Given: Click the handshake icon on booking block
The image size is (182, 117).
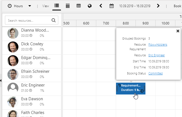Looking at the screenshot, I should click(x=142, y=91).
